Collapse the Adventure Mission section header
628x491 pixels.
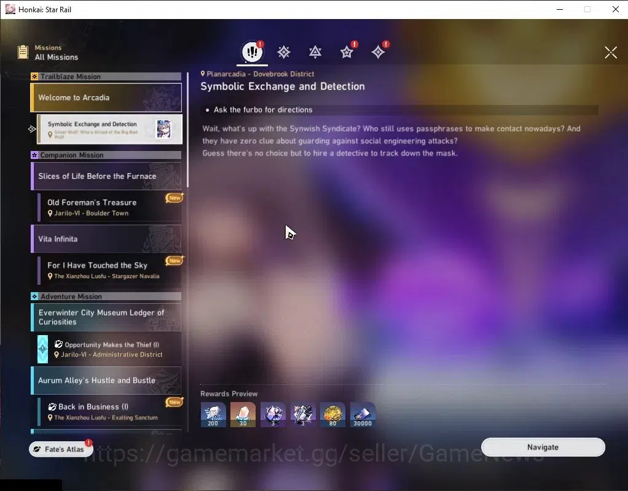pos(106,296)
